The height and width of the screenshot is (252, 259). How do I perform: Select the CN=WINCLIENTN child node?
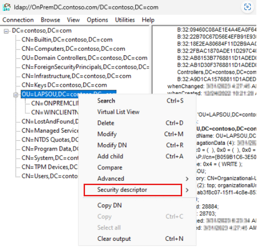(x=55, y=112)
